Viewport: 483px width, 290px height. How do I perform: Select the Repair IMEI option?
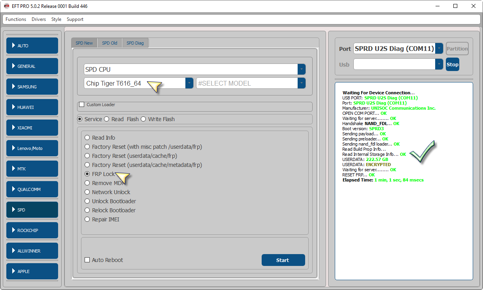(x=87, y=219)
